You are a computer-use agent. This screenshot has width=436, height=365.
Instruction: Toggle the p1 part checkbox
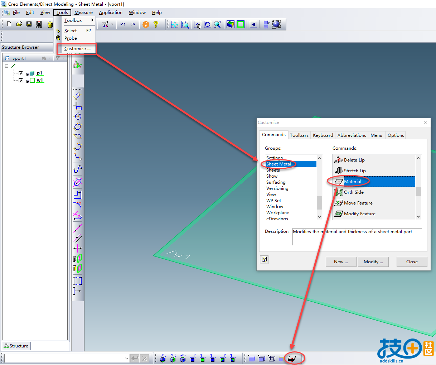20,73
